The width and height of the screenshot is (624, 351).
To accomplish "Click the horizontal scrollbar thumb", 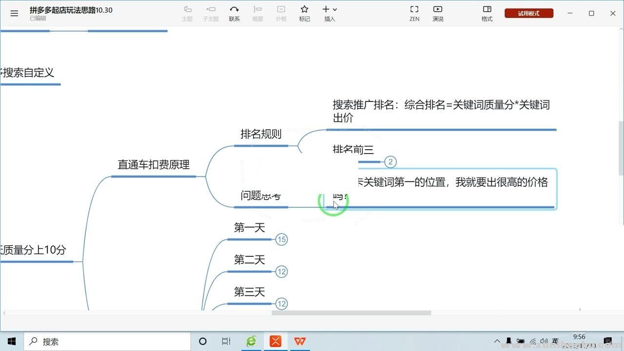I will [x=351, y=313].
